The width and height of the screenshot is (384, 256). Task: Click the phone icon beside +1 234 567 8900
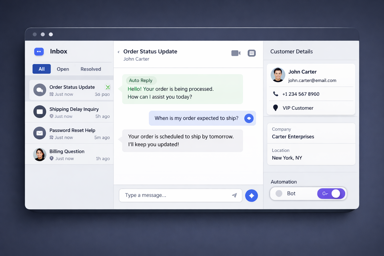coord(275,94)
